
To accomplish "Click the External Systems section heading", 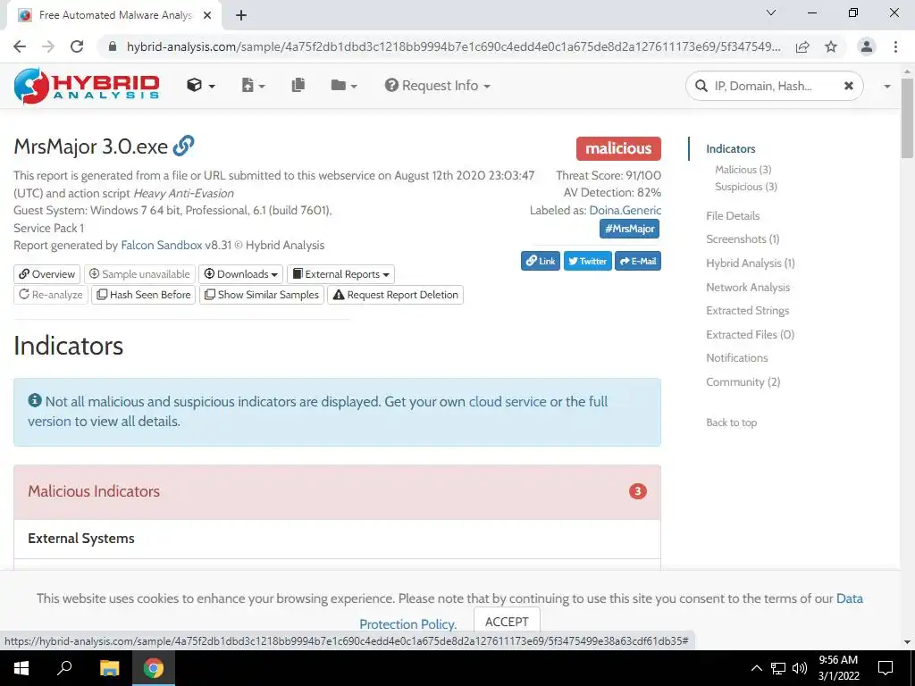I will 81,539.
